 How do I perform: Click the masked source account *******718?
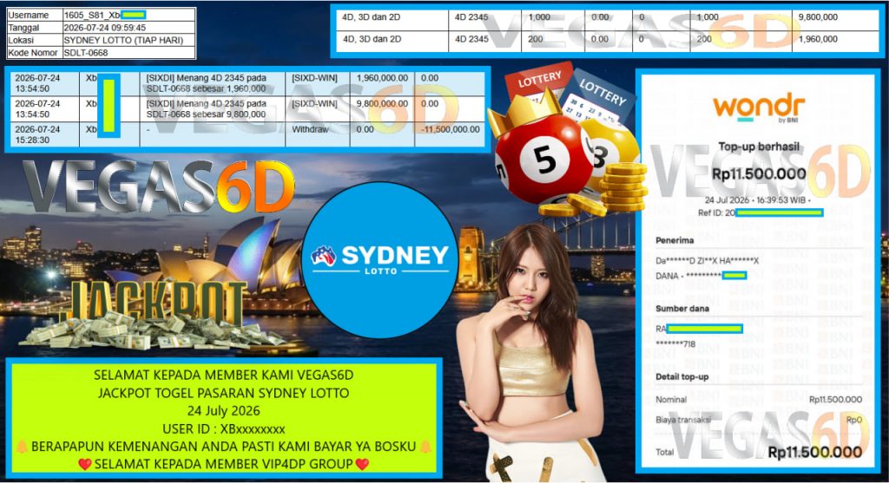(x=675, y=343)
